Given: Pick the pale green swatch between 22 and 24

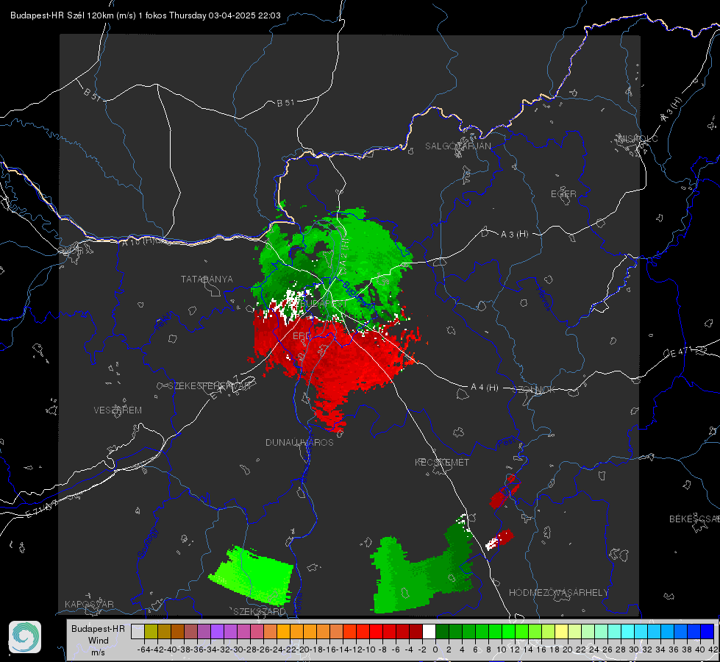Looking at the screenshot, I should point(588,632).
